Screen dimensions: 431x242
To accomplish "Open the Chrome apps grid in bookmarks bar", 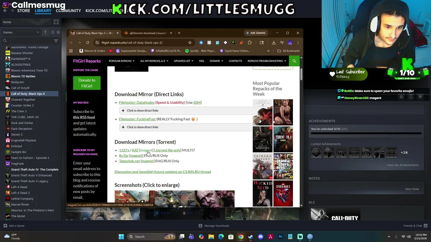I will click(x=71, y=51).
